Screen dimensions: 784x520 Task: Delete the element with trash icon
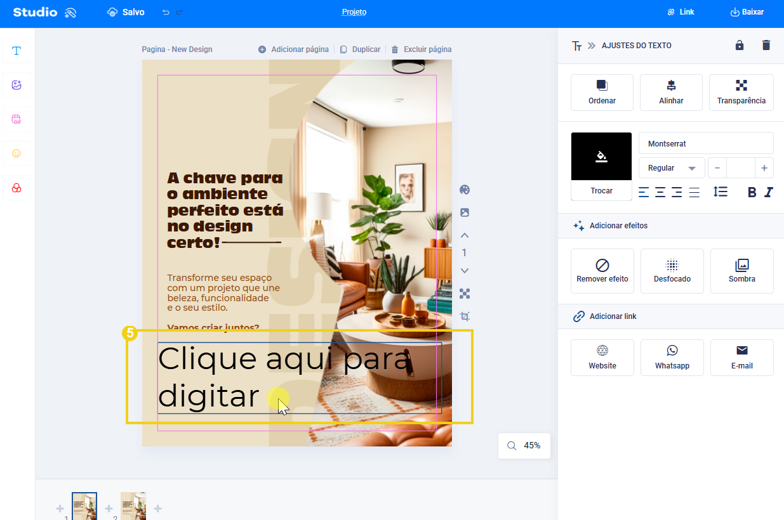(x=766, y=45)
